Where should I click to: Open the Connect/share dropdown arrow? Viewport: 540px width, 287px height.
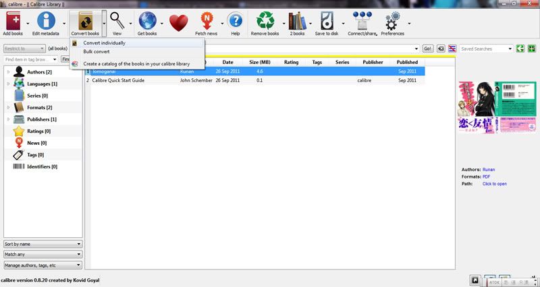[376, 34]
